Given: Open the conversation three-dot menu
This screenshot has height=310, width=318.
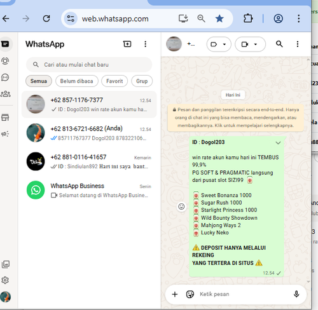Looking at the screenshot, I should click(298, 44).
